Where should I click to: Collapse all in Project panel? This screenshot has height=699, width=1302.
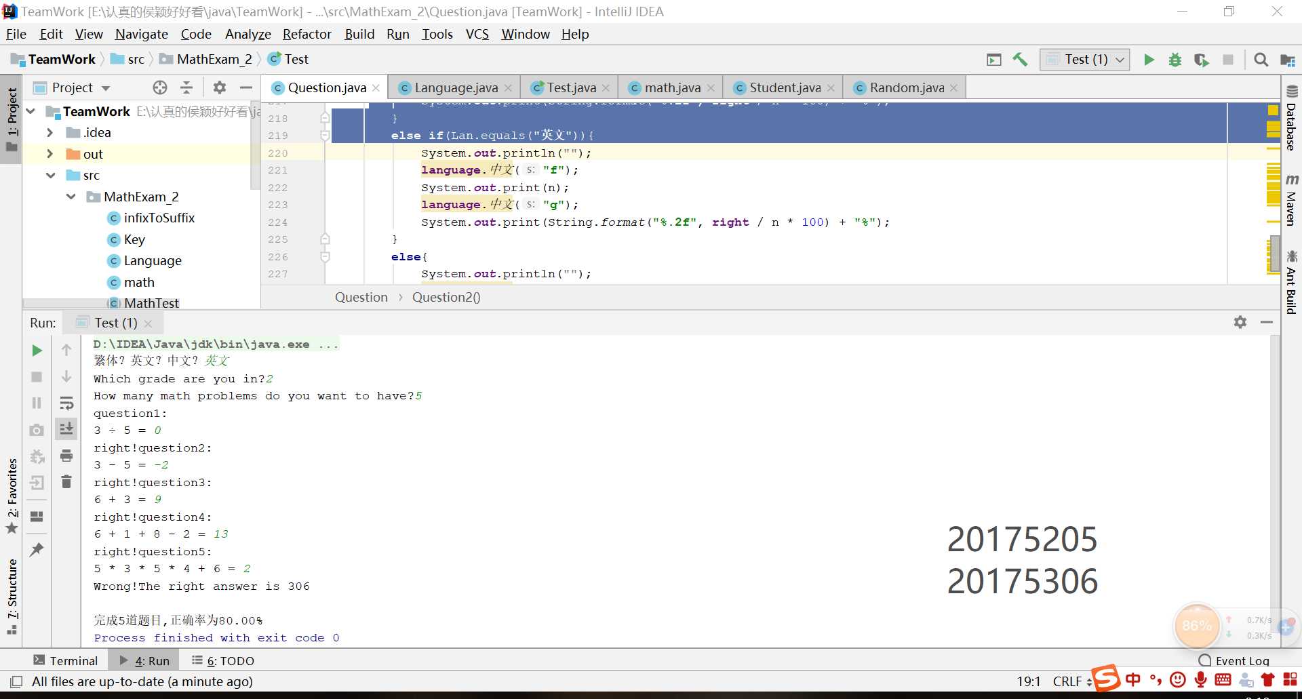[186, 87]
